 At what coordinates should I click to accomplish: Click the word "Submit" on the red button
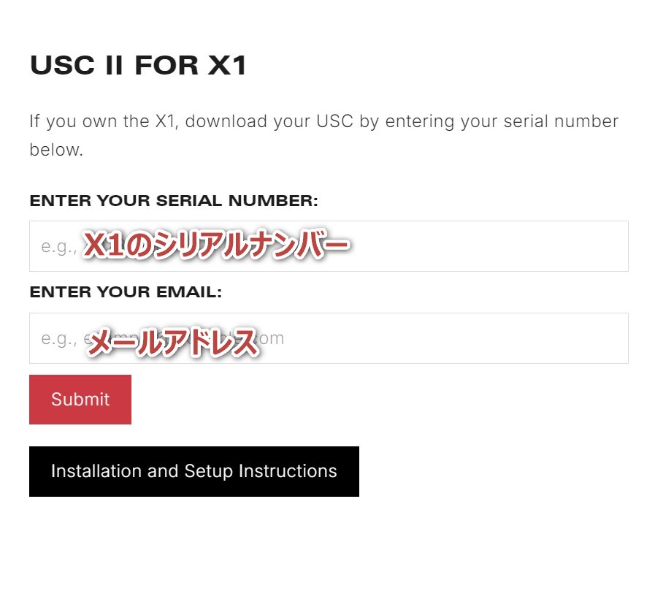(80, 400)
